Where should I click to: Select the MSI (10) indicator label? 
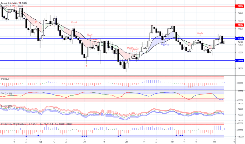5,79
